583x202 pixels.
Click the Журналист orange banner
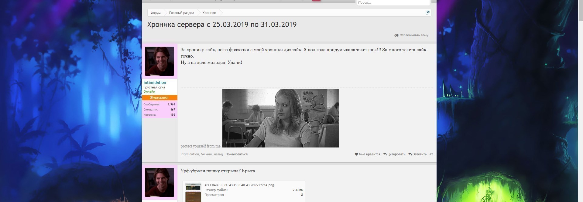pos(159,98)
